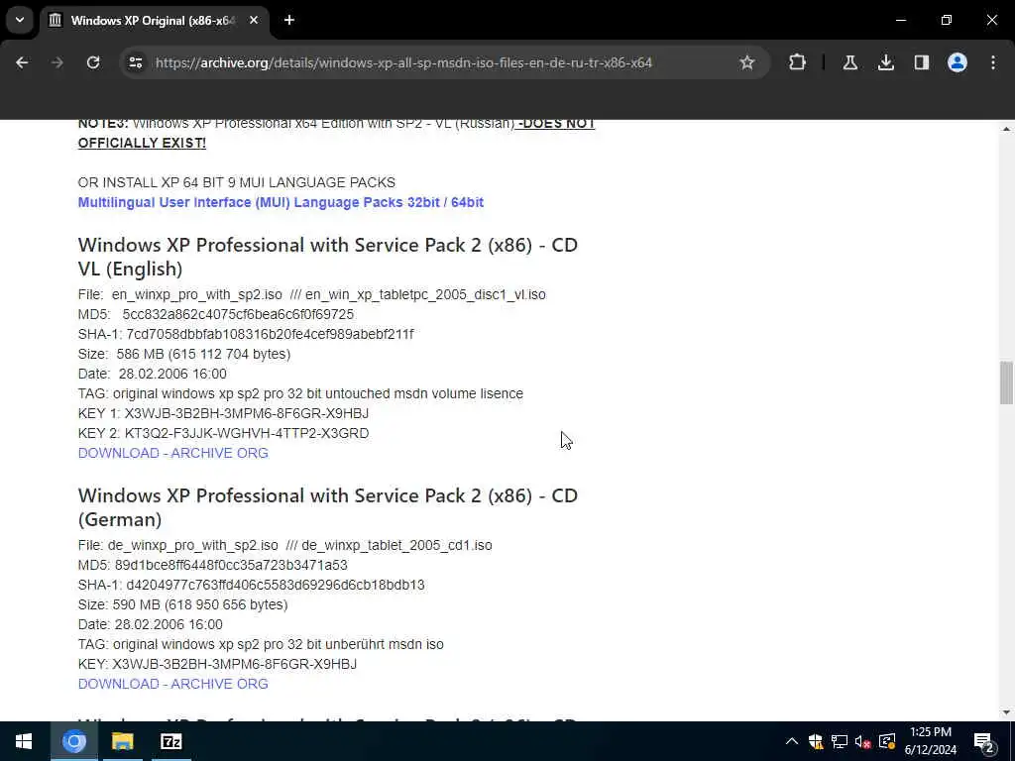The height and width of the screenshot is (761, 1015).
Task: Click the scrollbar down arrow
Action: (x=1006, y=712)
